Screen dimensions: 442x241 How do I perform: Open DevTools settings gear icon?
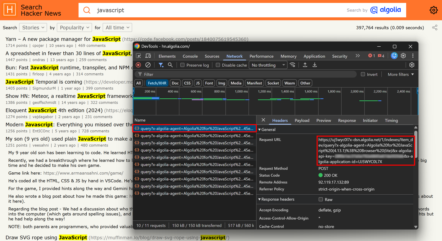(403, 56)
